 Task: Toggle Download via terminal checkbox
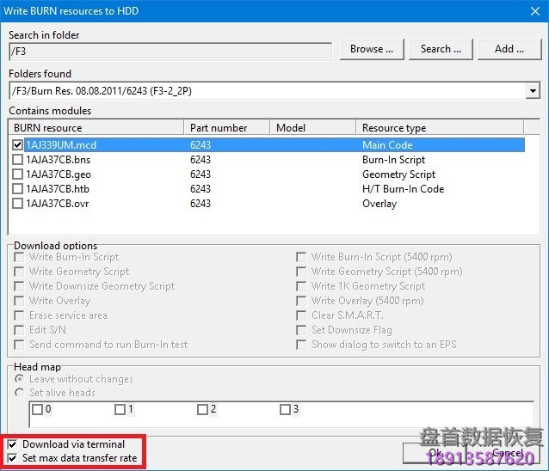(x=12, y=444)
